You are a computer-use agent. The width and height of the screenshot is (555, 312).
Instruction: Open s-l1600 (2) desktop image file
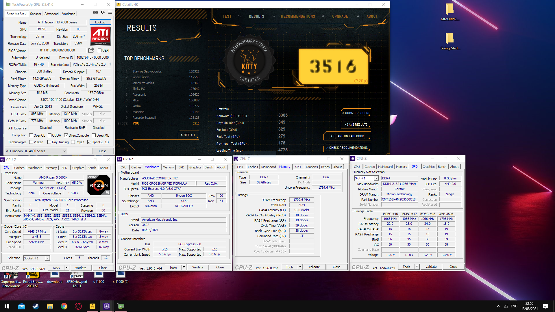pos(121,278)
